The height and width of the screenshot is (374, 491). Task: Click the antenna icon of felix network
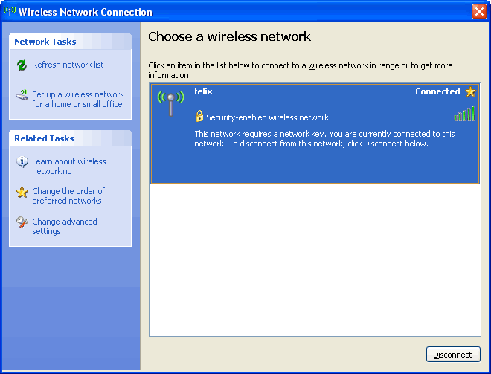pos(170,103)
